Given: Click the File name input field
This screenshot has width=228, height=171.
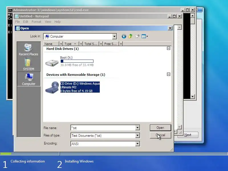Looking at the screenshot, I should (103, 128).
